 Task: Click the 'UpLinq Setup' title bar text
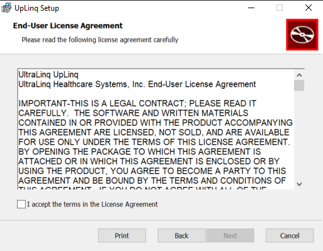click(x=37, y=8)
